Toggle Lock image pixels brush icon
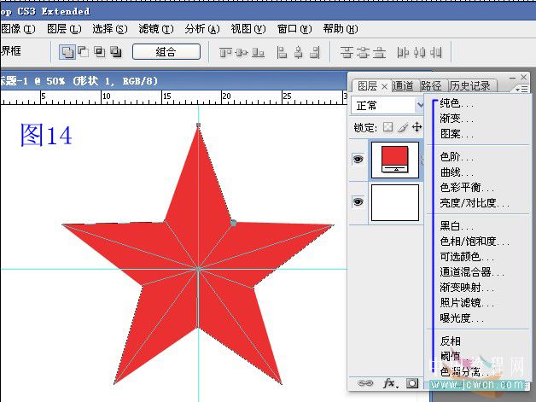Viewport: 536px width, 402px height. [x=403, y=127]
